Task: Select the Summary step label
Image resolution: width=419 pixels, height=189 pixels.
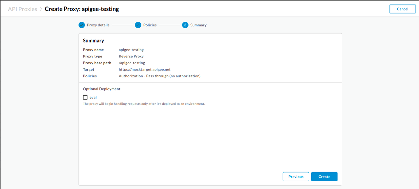Action: [198, 25]
